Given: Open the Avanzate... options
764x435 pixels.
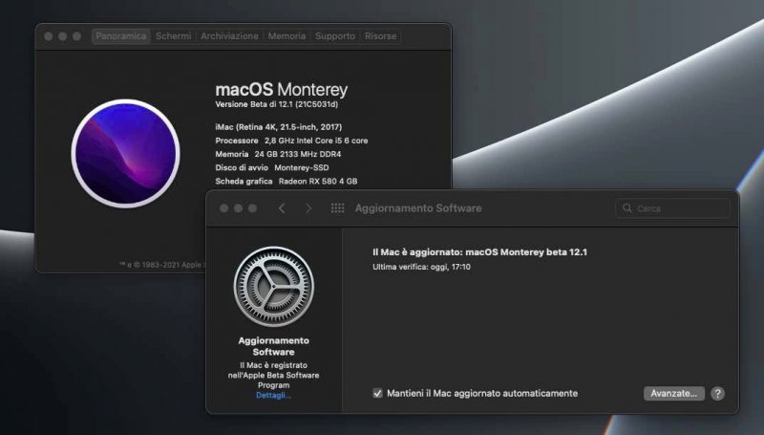Looking at the screenshot, I should pos(674,394).
